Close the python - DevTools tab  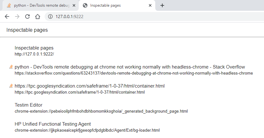tap(74, 5)
